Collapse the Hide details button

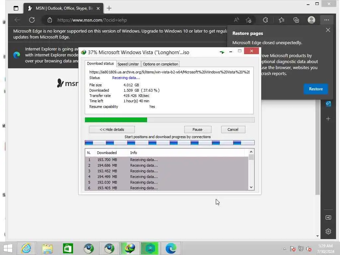[x=112, y=129]
